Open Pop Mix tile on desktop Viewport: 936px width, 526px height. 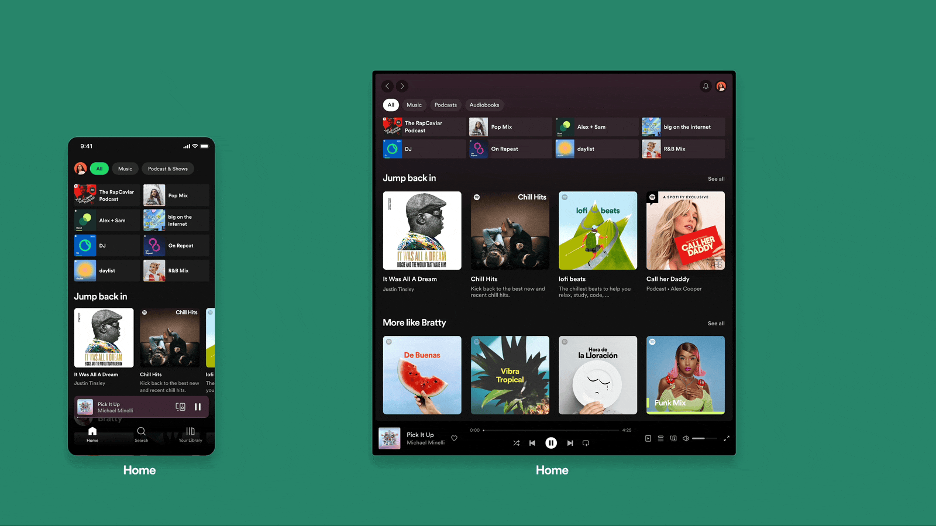(x=511, y=127)
